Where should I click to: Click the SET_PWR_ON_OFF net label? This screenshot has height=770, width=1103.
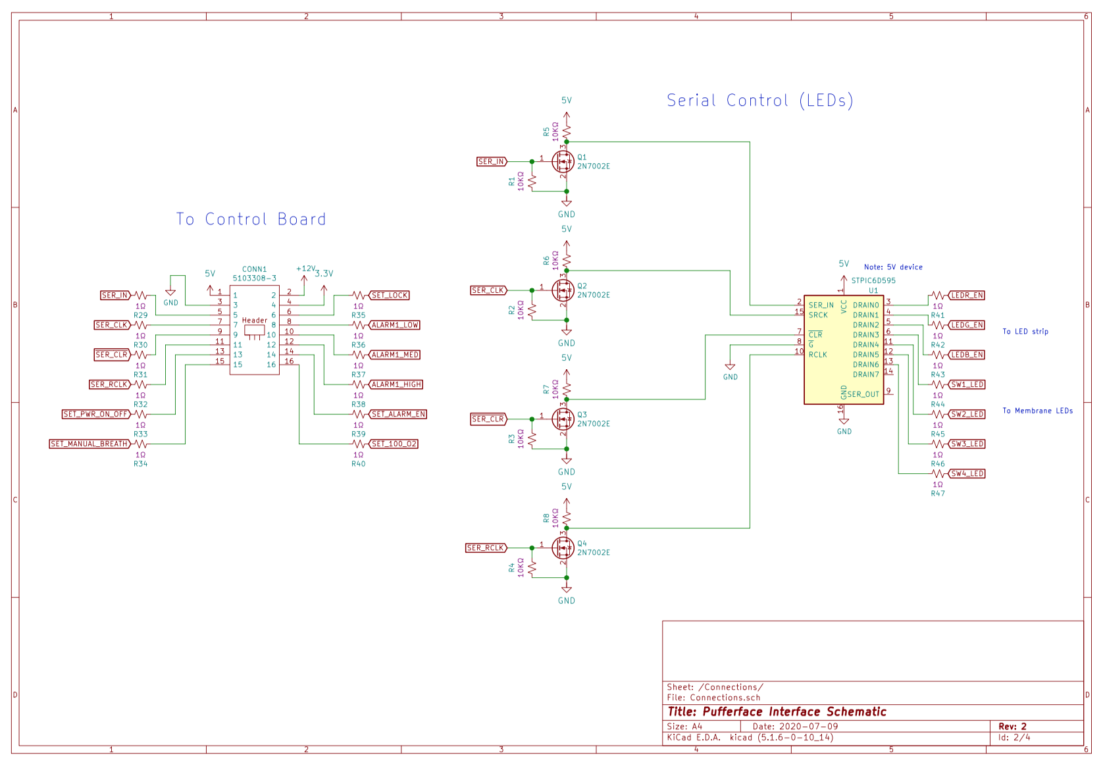pos(96,414)
